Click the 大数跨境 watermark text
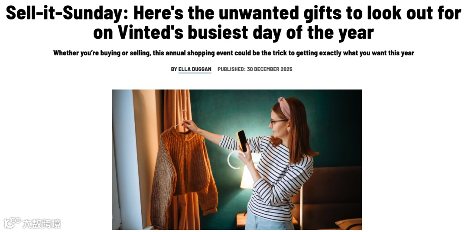 tap(42, 224)
